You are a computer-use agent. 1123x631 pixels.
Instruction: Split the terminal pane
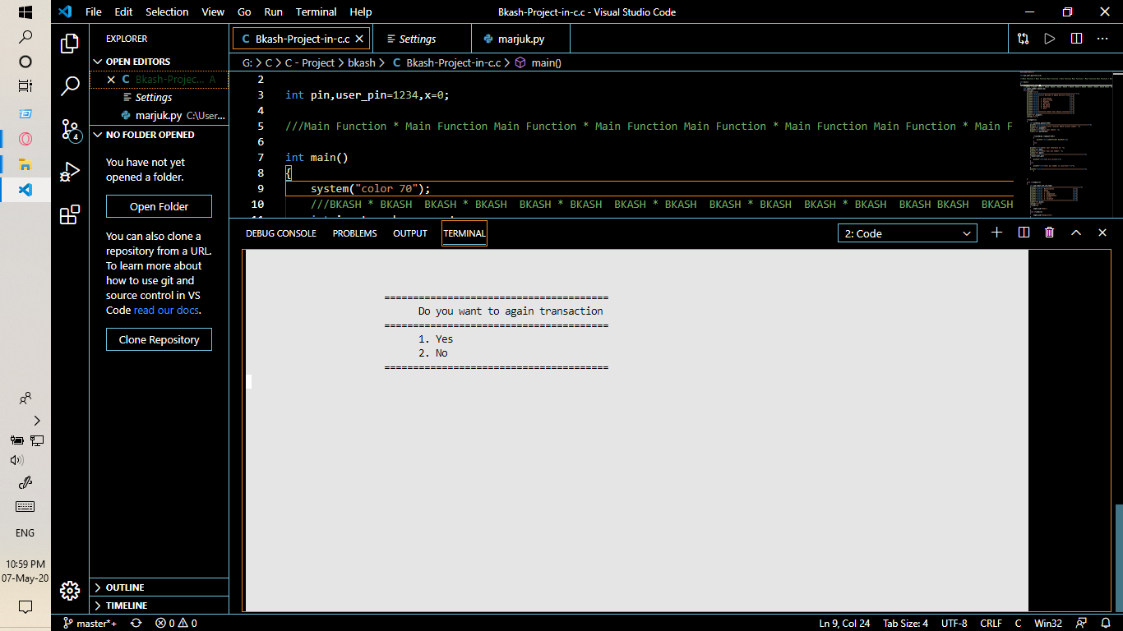tap(1024, 233)
